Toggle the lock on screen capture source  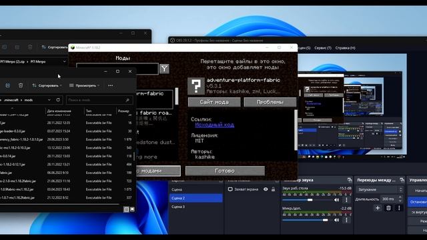[x=273, y=189]
